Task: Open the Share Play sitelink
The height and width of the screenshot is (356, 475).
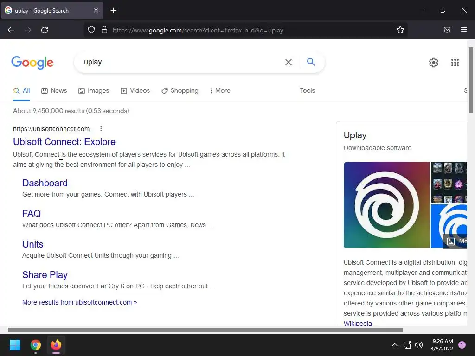Action: point(45,274)
